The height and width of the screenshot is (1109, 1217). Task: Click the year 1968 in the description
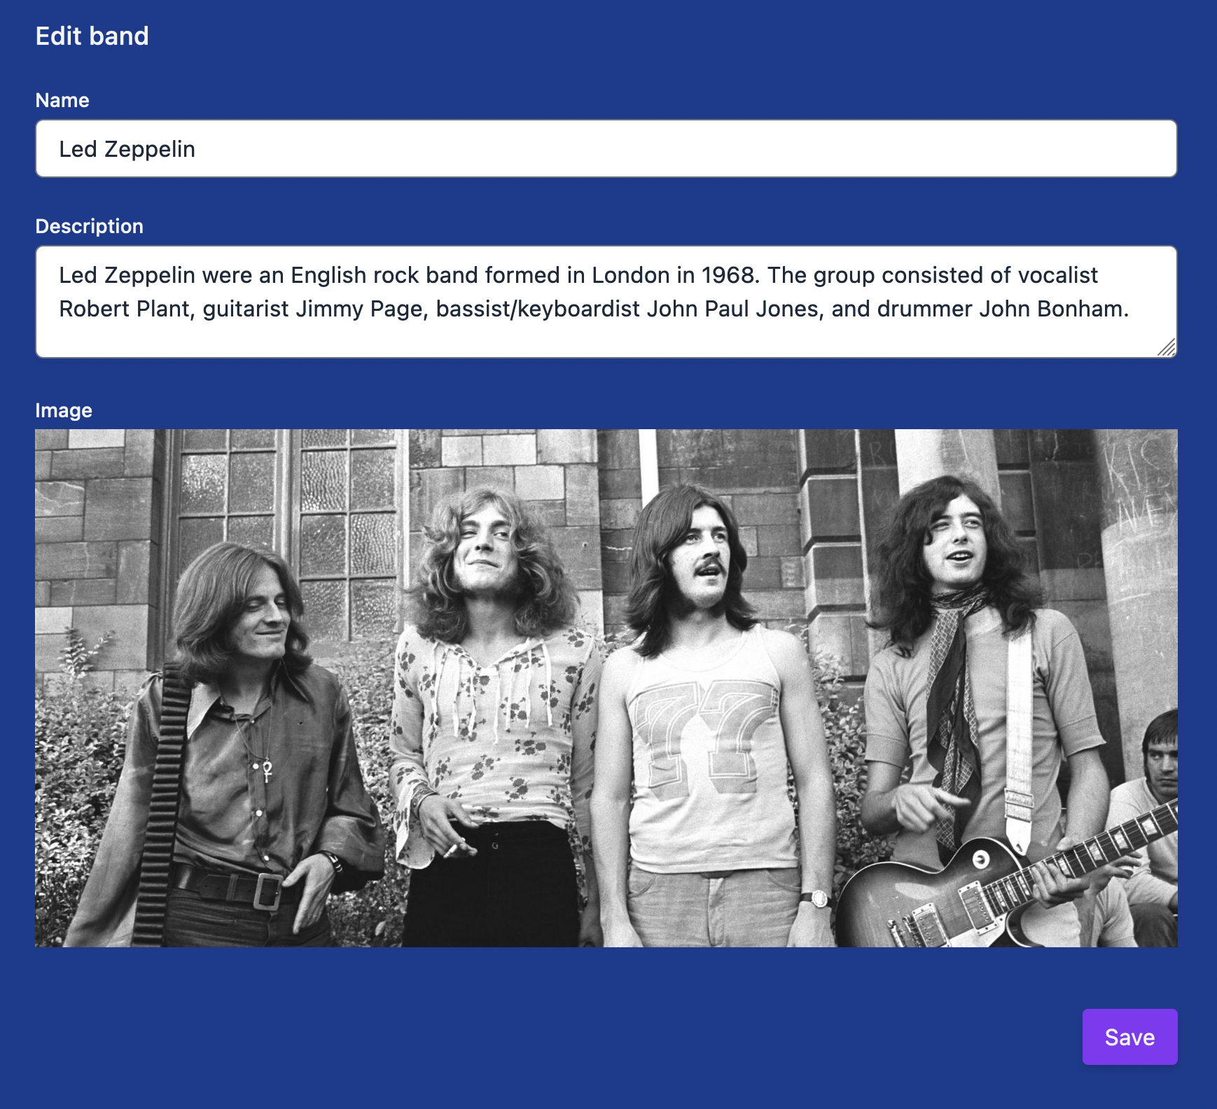point(730,275)
